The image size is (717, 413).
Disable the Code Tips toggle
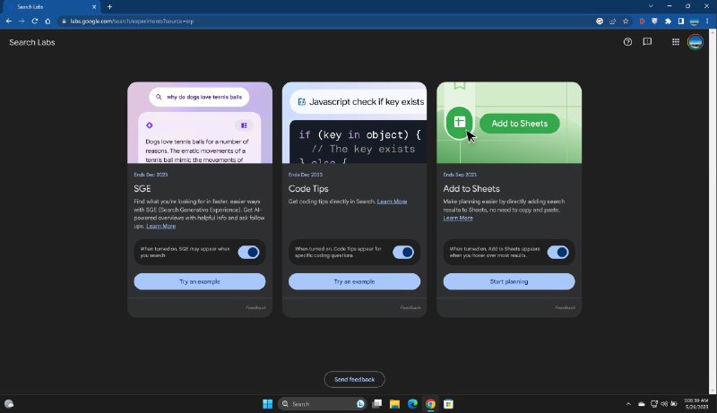403,253
